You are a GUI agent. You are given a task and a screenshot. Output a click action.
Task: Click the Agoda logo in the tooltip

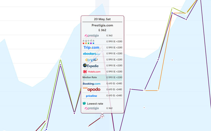(88, 41)
